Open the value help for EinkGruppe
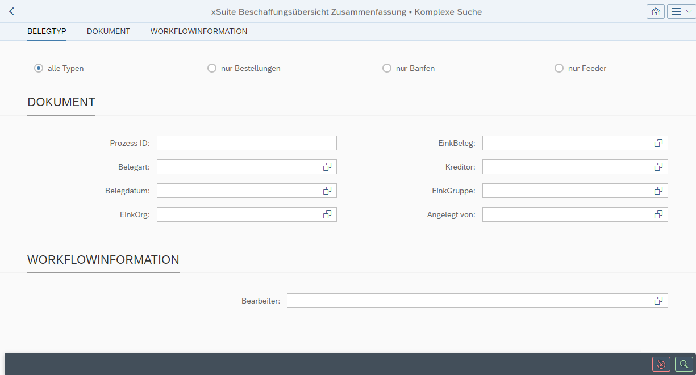 [x=658, y=190]
